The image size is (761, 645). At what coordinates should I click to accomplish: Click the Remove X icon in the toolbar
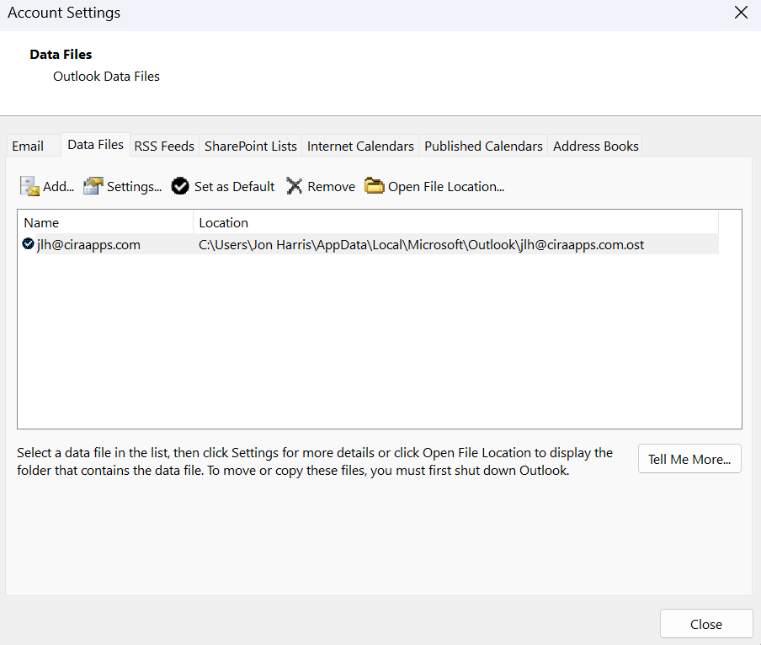coord(294,186)
